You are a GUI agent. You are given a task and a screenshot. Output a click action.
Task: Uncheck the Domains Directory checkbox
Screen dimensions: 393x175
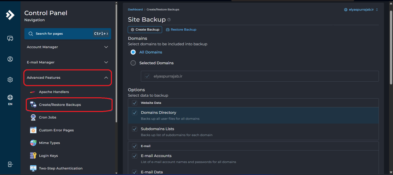coord(134,113)
